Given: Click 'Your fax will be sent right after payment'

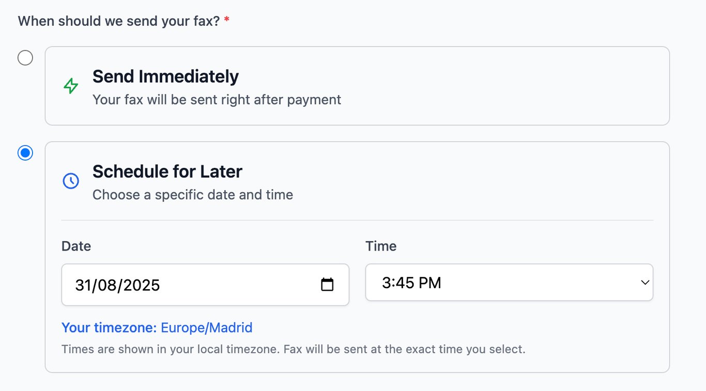Looking at the screenshot, I should tap(217, 99).
